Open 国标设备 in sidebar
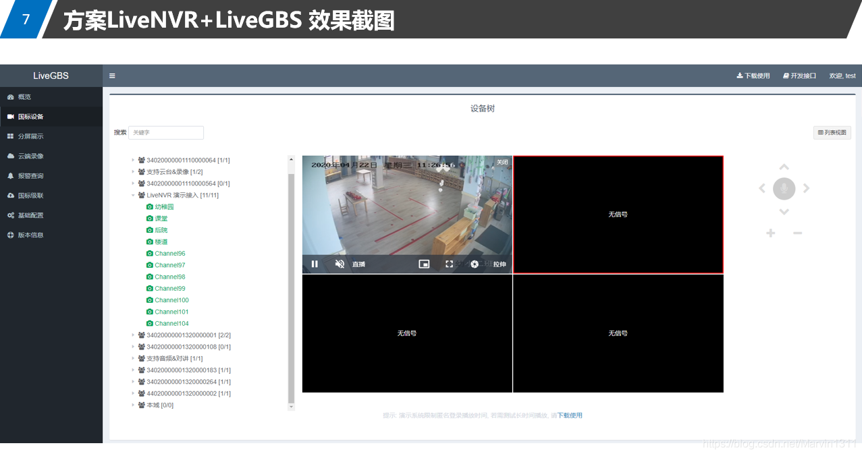The width and height of the screenshot is (862, 456). (51, 116)
